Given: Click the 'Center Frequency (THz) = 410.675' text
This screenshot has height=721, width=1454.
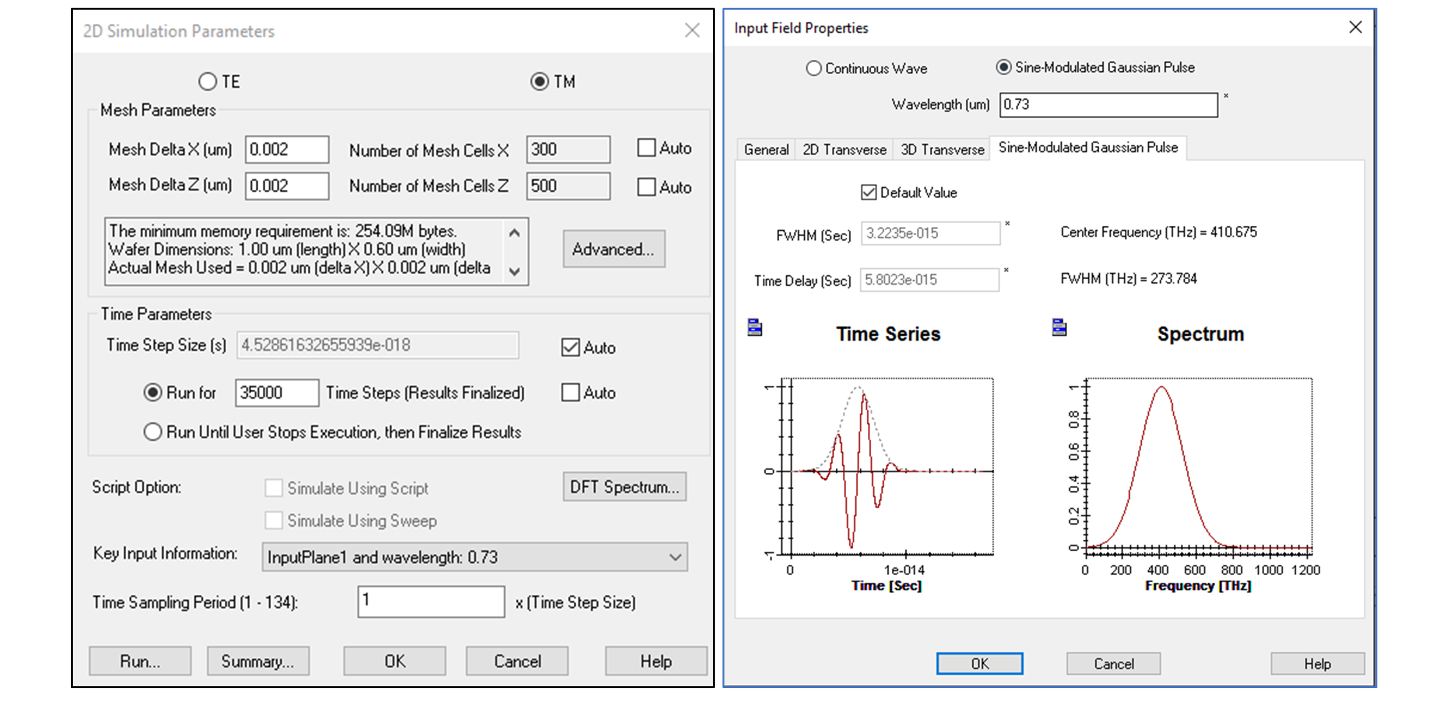Looking at the screenshot, I should pos(1158,232).
